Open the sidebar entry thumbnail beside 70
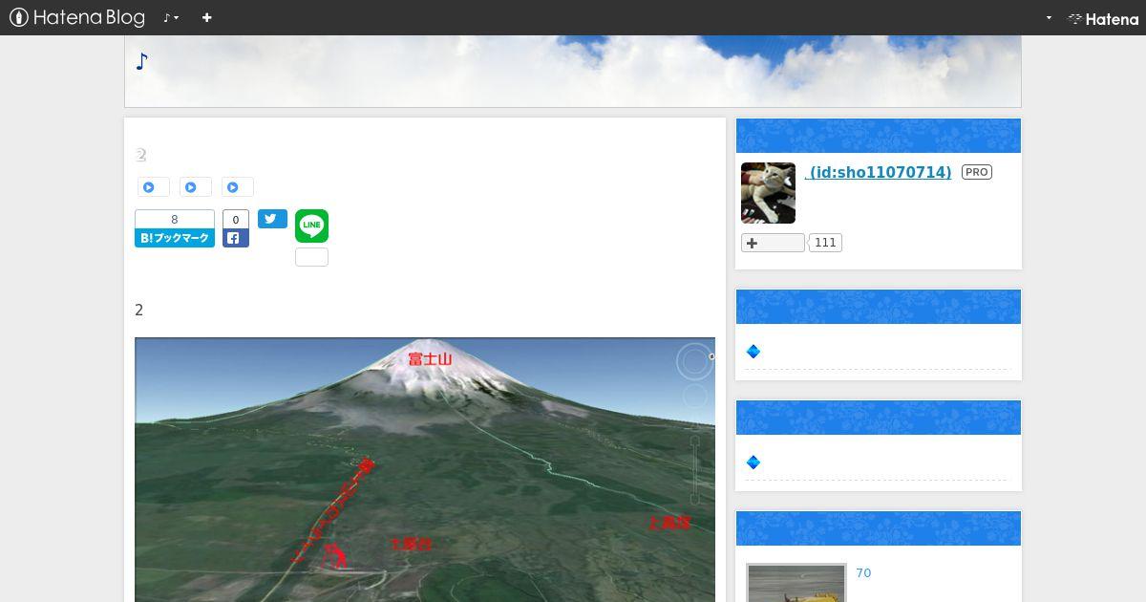 [x=796, y=583]
